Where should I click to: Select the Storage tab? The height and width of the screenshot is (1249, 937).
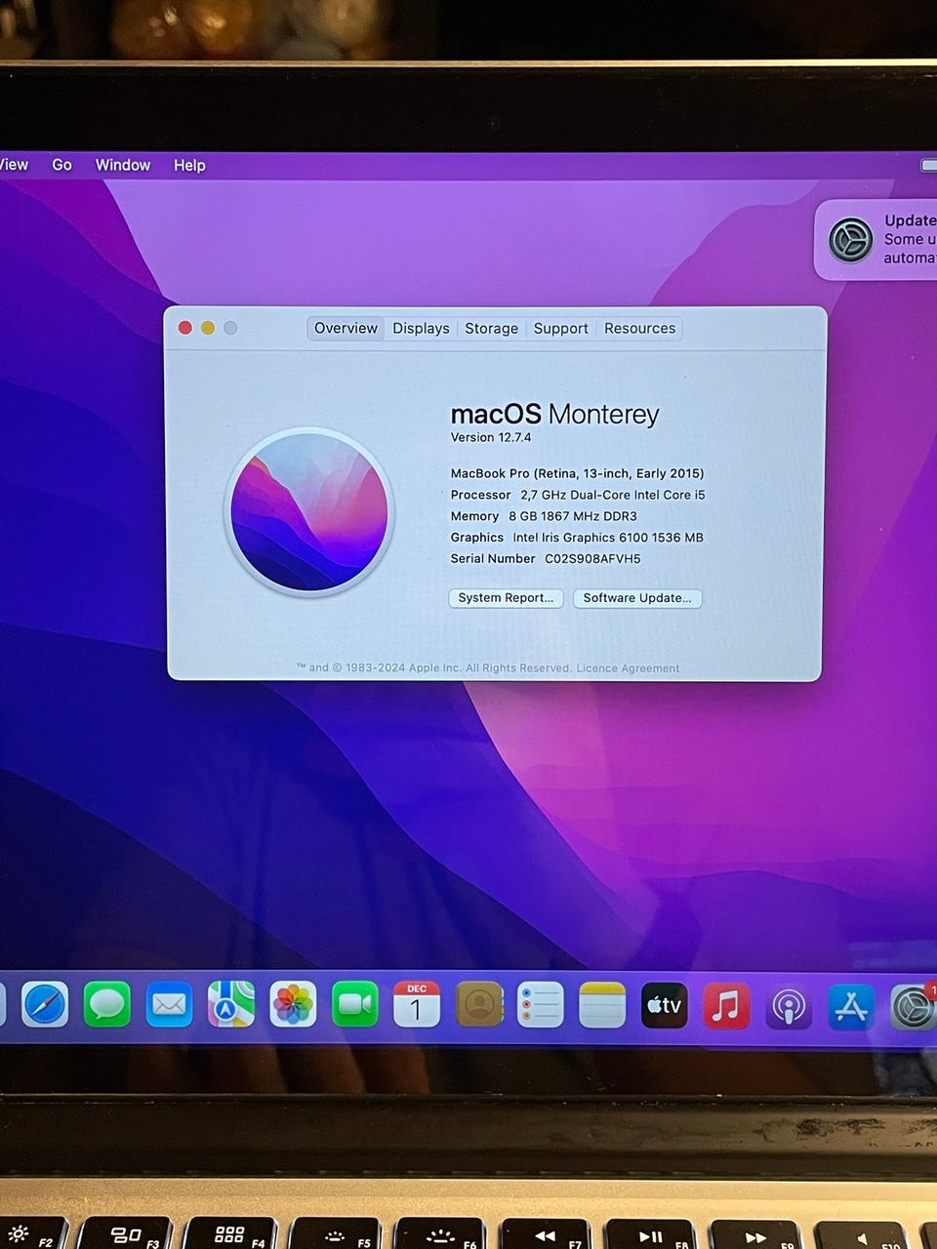tap(491, 329)
